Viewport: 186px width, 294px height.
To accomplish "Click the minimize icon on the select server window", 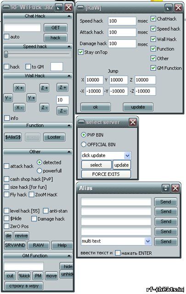I will (x=81, y=122).
